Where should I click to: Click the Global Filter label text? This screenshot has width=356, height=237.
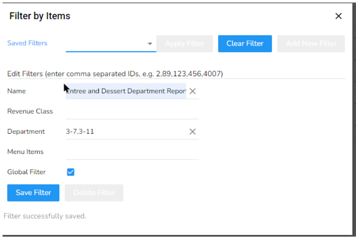click(x=26, y=172)
